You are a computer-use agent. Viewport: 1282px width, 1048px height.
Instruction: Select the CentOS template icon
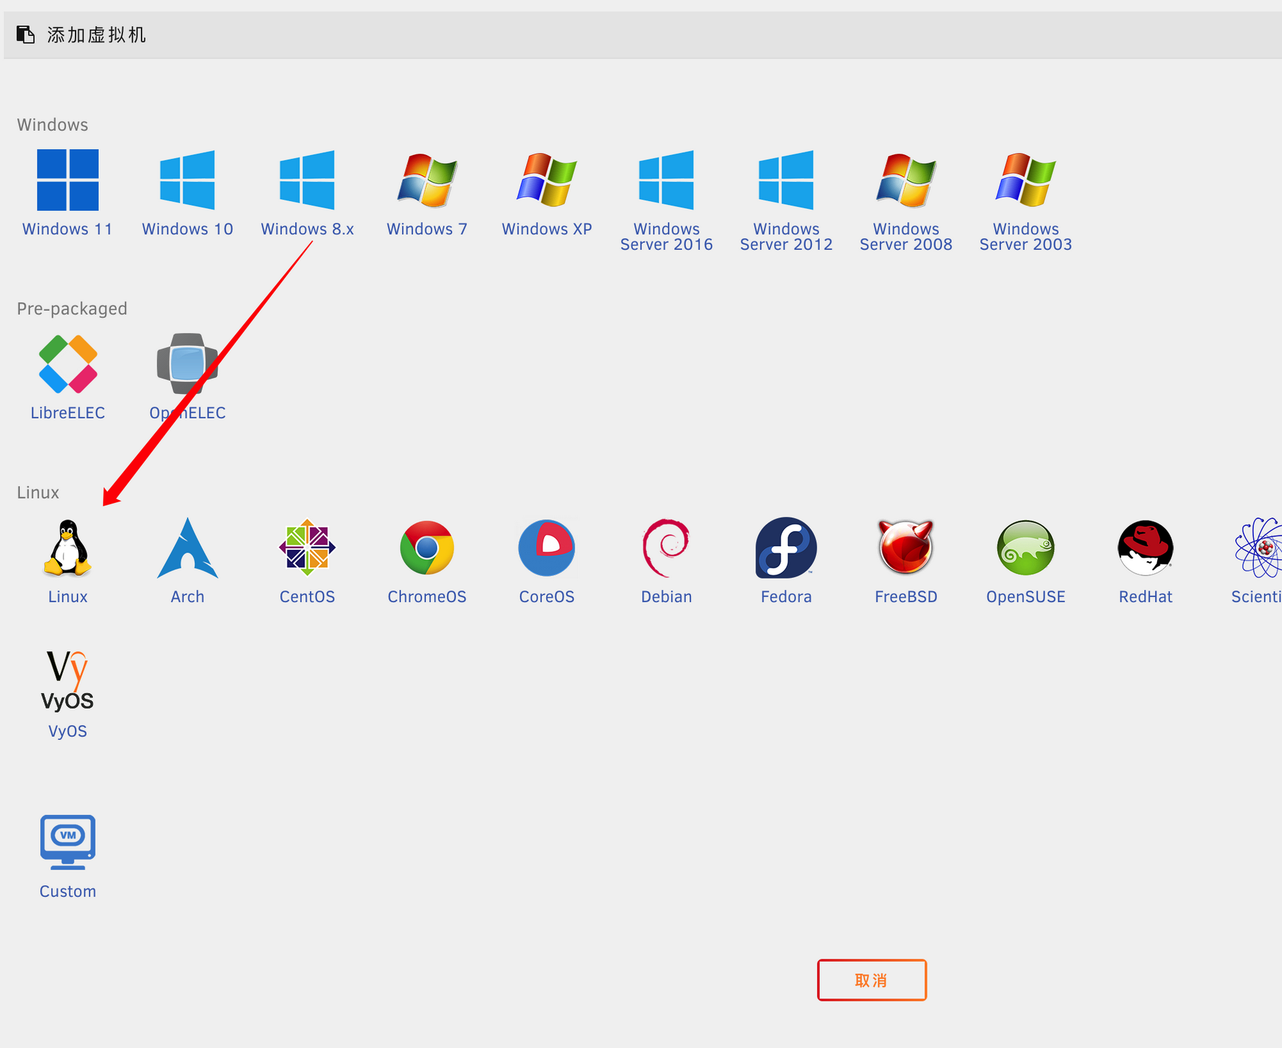tap(307, 548)
